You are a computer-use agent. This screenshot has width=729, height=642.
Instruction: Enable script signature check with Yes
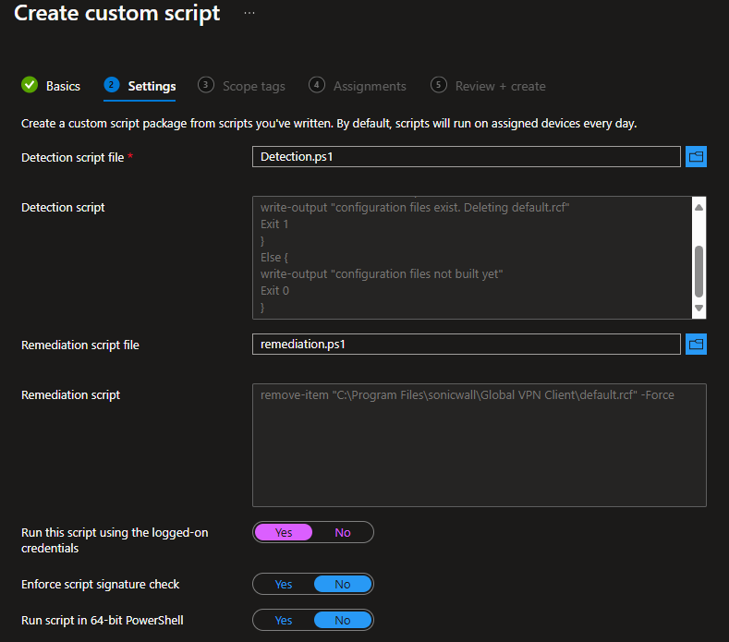tap(284, 584)
